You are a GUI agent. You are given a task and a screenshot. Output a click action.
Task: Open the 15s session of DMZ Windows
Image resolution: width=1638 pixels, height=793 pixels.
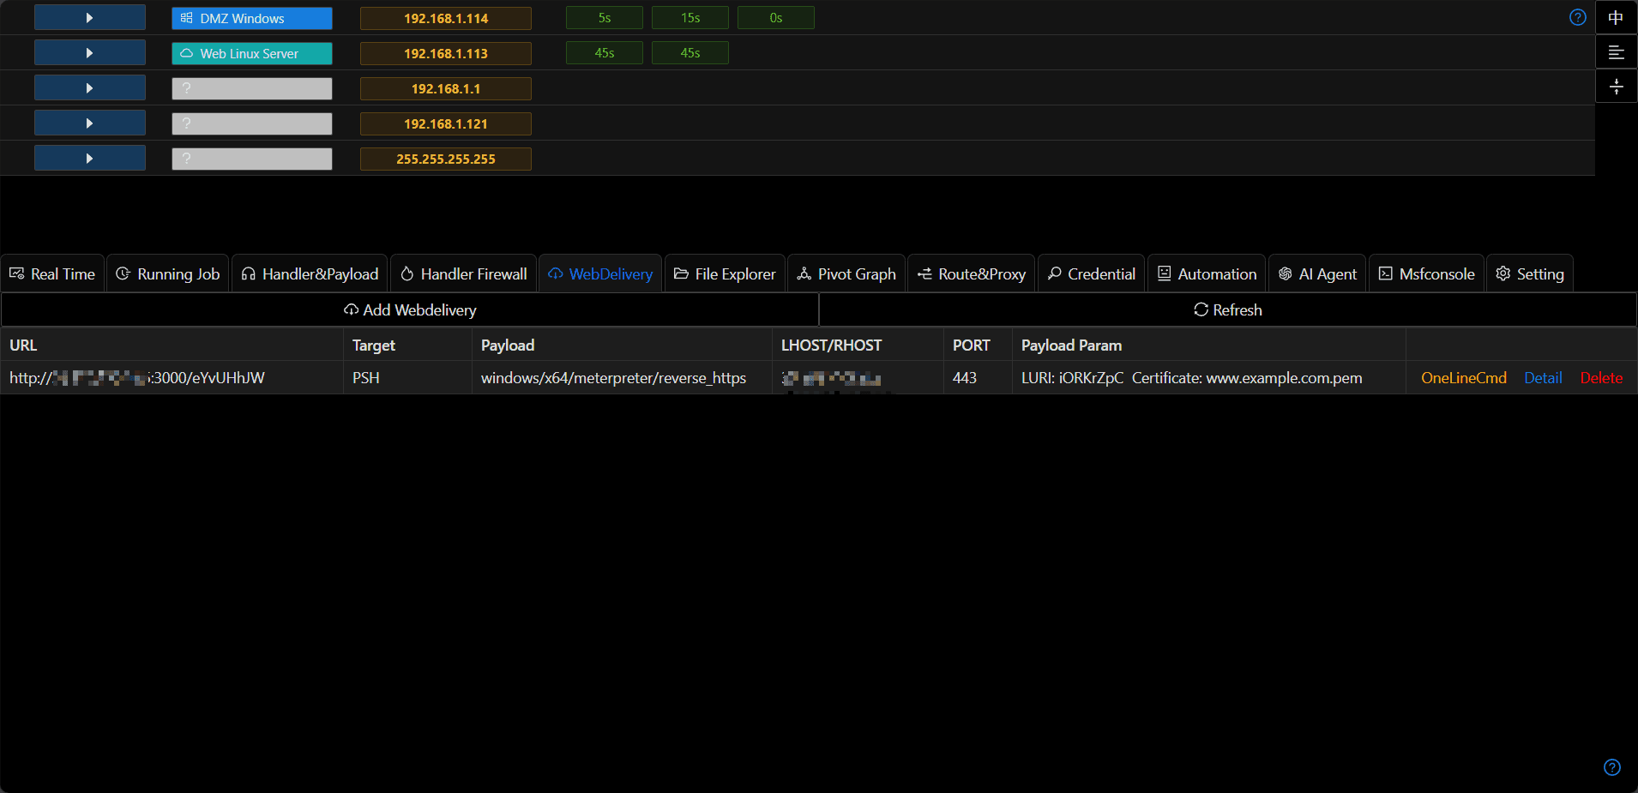690,18
